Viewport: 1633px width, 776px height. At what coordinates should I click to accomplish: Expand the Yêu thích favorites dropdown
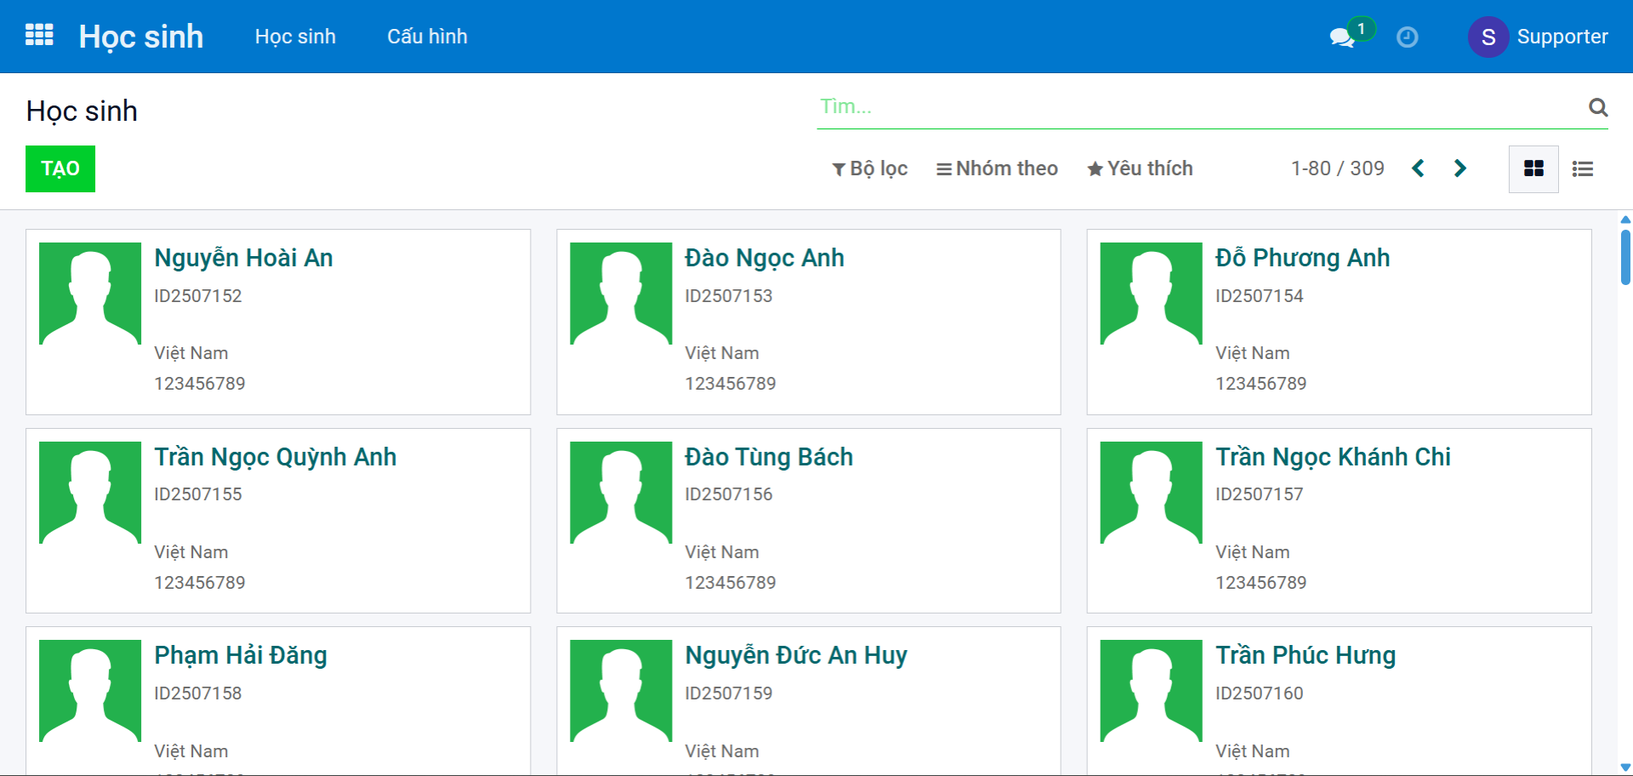1140,168
